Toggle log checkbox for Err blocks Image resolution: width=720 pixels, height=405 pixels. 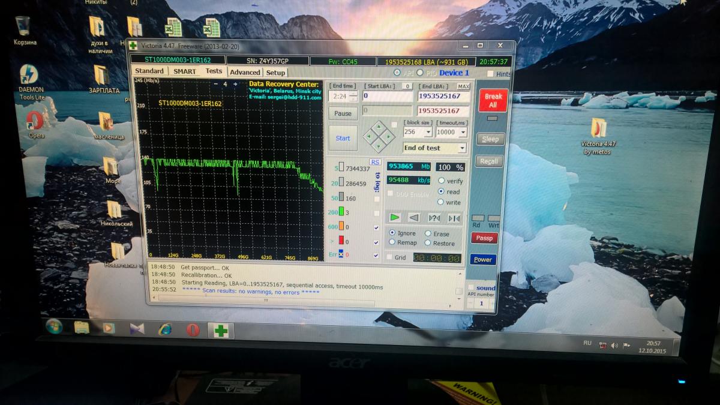(376, 256)
